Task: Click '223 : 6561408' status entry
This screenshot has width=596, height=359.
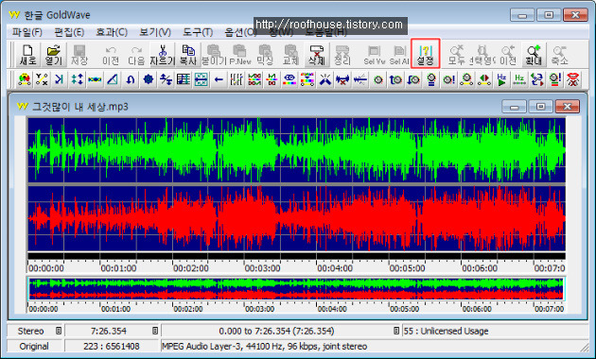Action: pyautogui.click(x=112, y=346)
